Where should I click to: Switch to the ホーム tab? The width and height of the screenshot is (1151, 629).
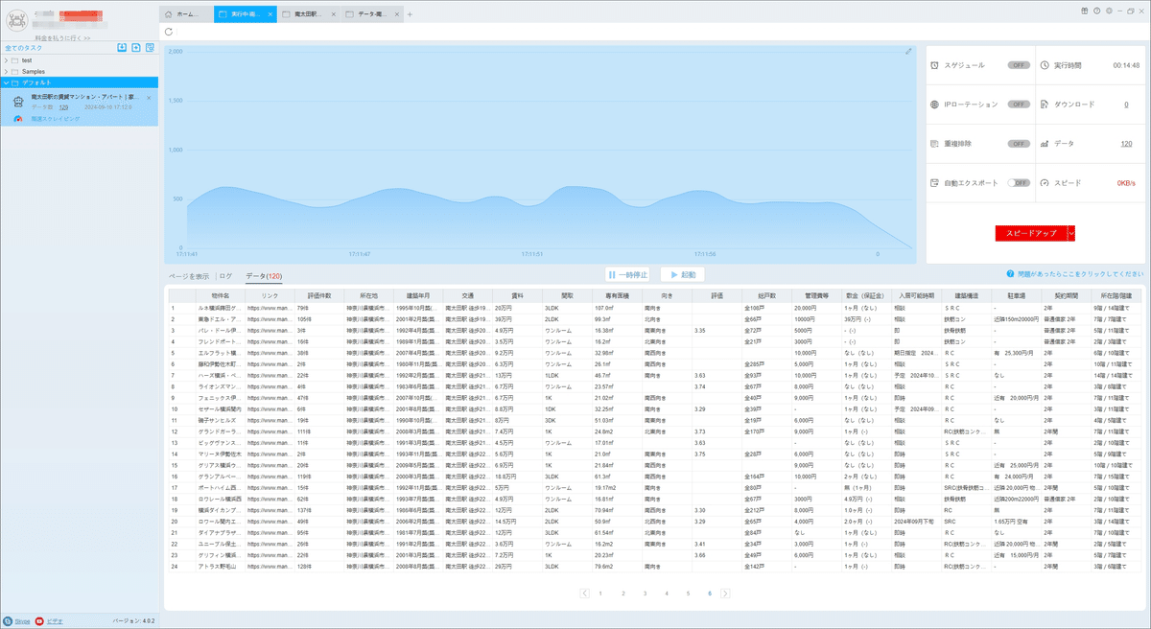185,14
